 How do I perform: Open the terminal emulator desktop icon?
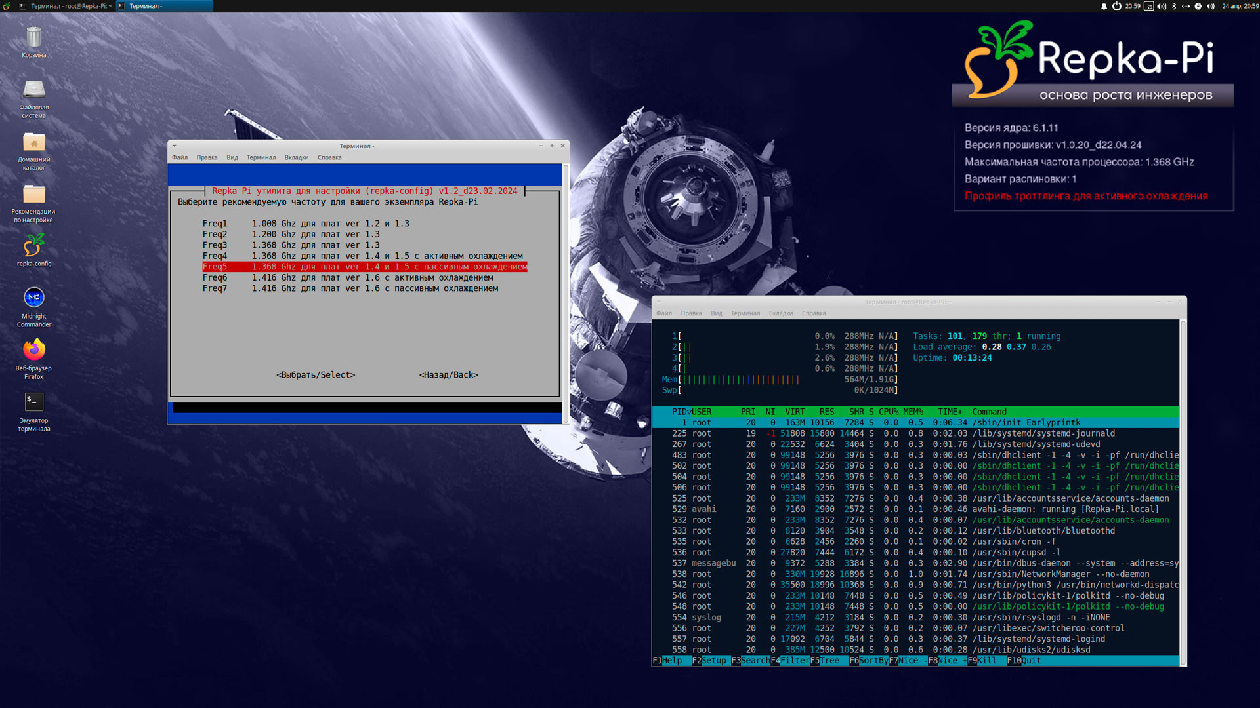pos(34,402)
